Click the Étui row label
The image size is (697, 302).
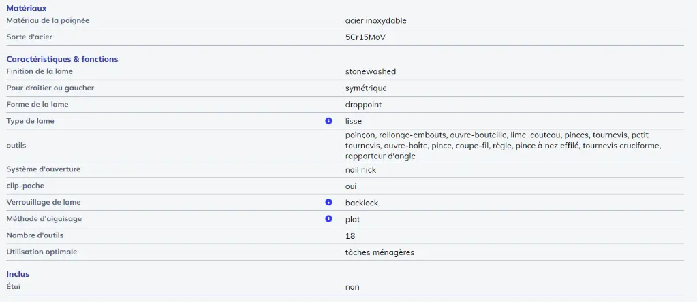point(14,286)
